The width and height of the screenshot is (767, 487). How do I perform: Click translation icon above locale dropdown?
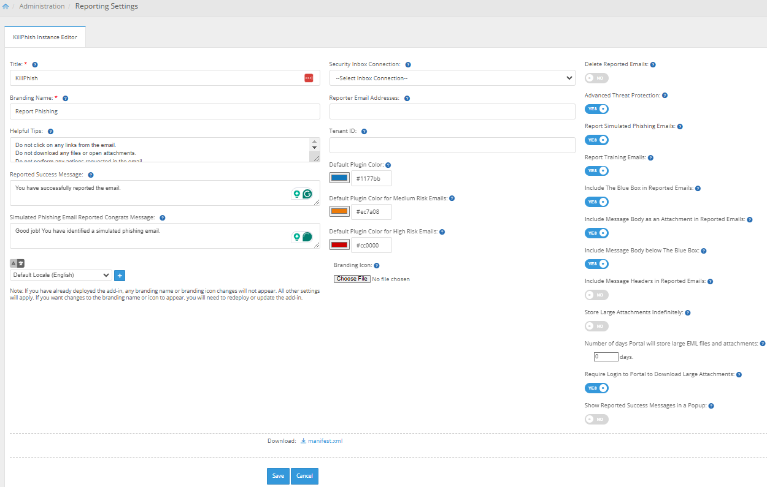(17, 263)
